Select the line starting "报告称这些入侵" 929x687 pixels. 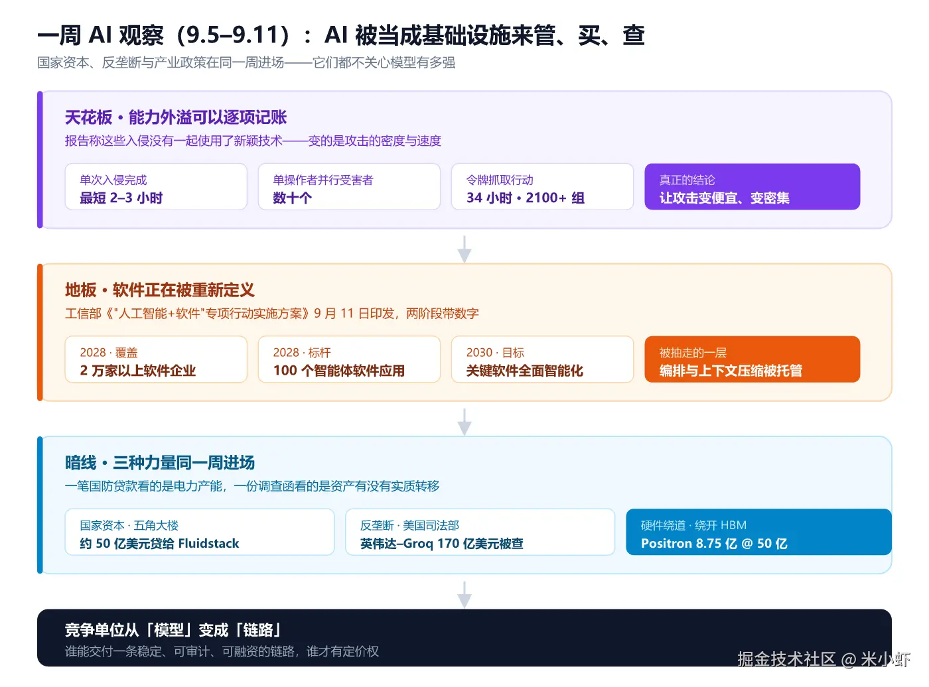(253, 141)
